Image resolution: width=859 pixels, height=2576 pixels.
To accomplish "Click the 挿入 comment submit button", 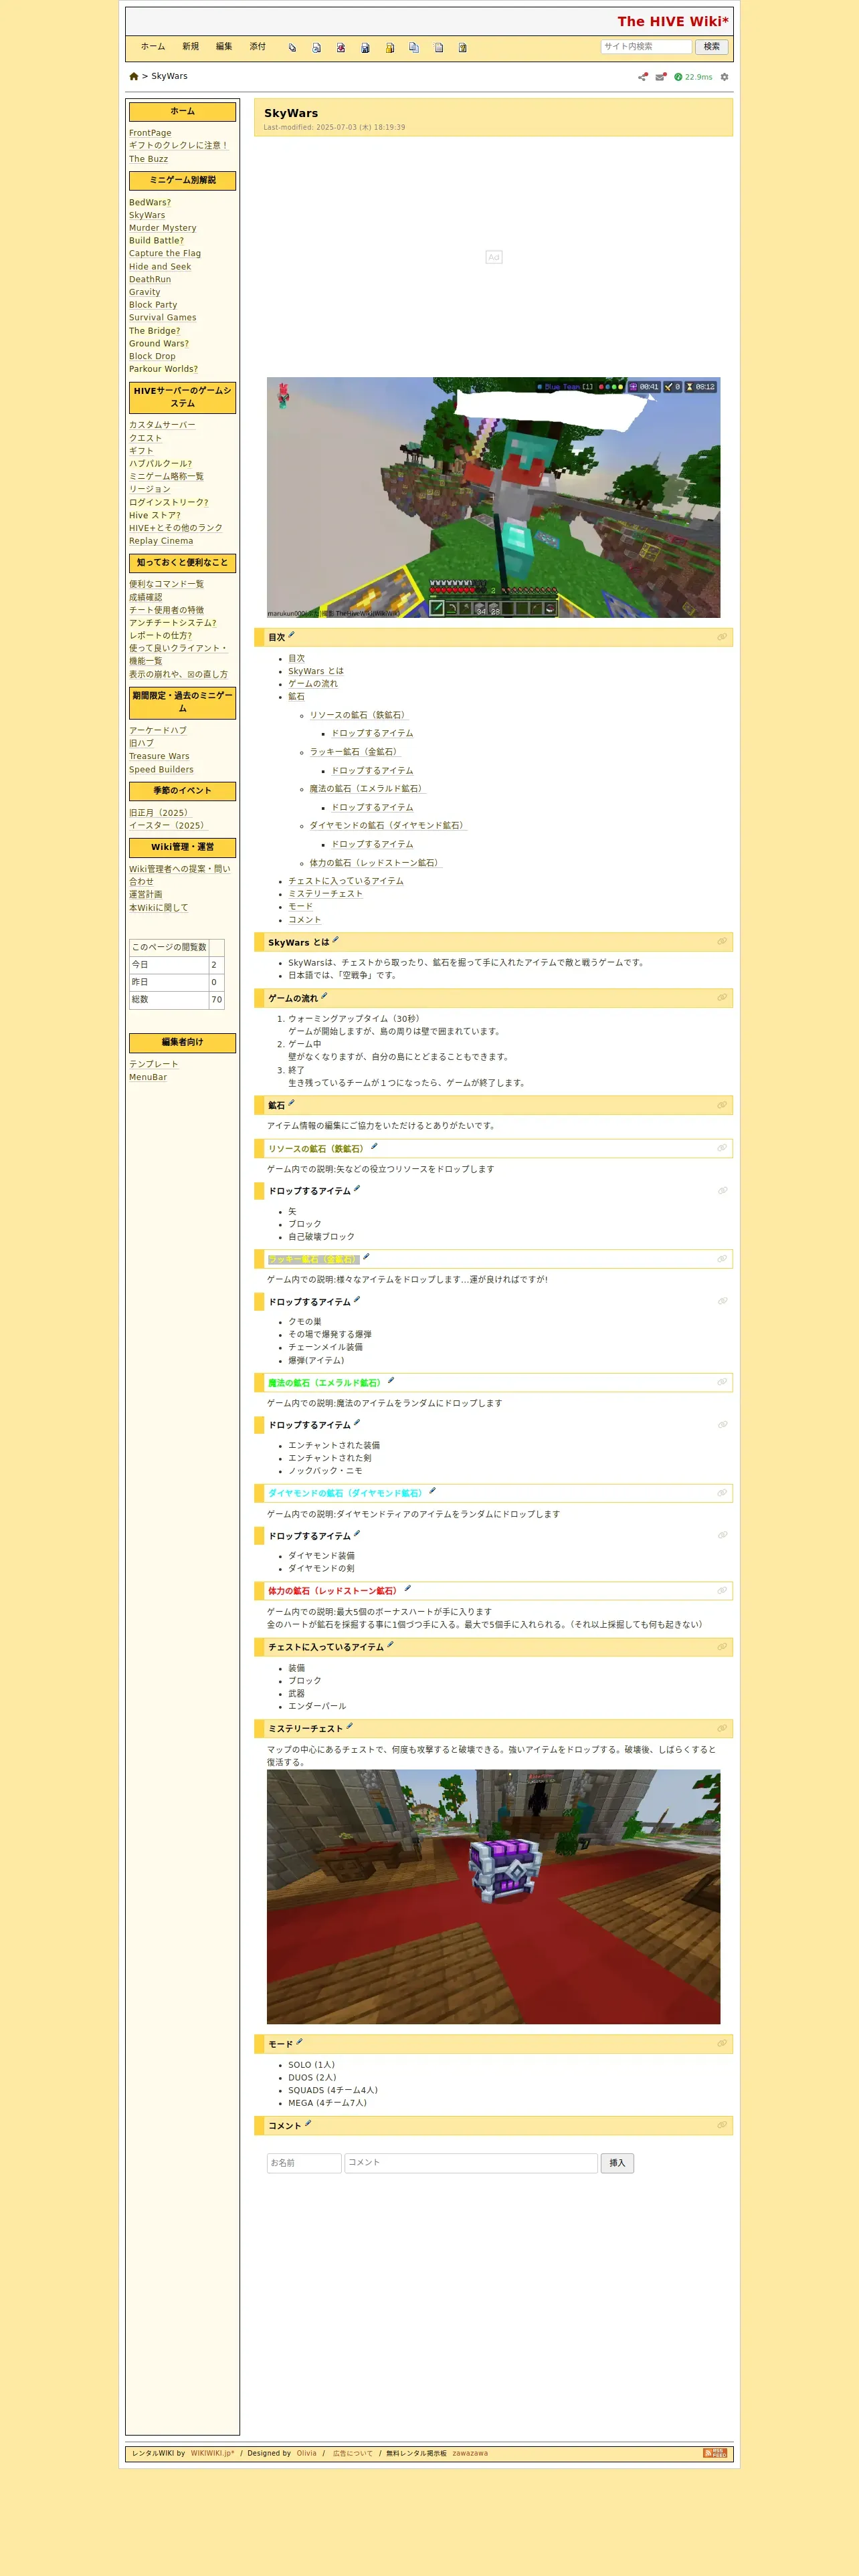I will pos(617,2163).
